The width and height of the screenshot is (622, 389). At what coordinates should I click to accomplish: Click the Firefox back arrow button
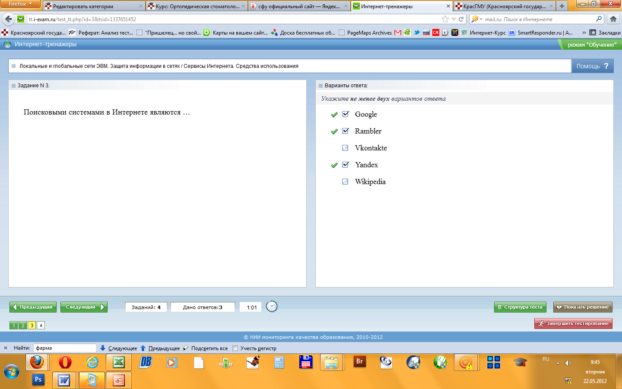point(8,19)
